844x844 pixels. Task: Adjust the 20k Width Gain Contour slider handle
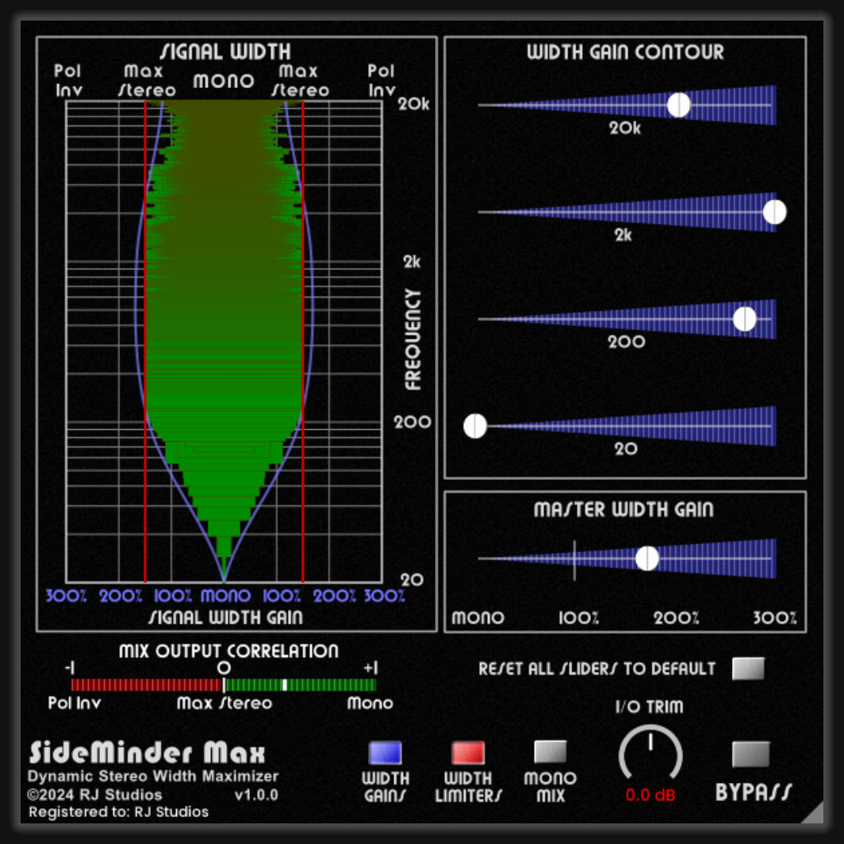(679, 105)
